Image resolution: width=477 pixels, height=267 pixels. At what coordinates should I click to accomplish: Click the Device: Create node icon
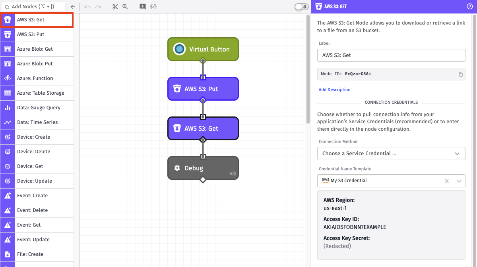7,137
